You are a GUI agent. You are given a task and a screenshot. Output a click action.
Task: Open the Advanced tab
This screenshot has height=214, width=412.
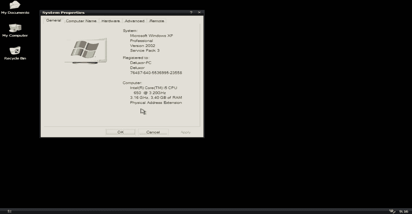134,20
